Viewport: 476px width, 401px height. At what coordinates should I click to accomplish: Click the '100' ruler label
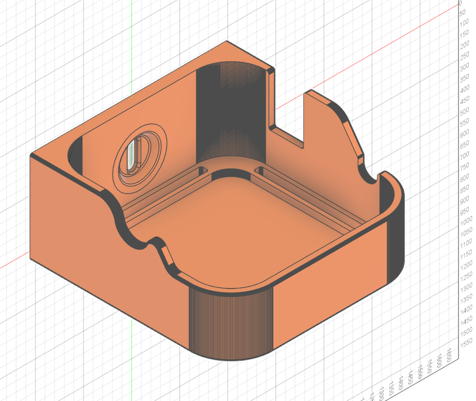(464, 23)
